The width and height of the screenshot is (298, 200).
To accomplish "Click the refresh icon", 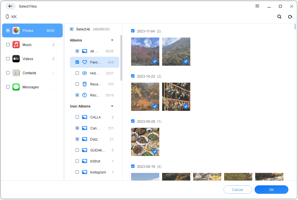I will point(290,17).
